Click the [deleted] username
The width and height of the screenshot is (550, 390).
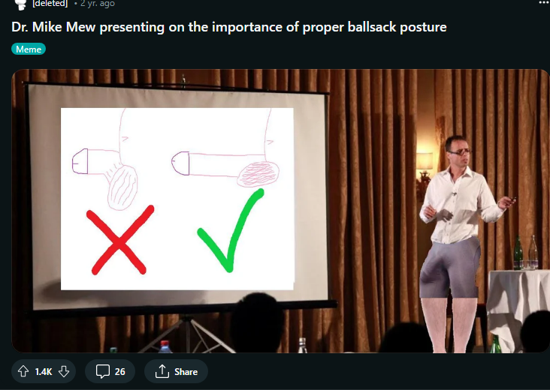50,4
